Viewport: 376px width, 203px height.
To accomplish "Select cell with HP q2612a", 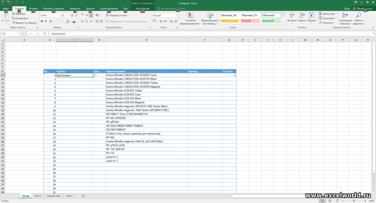I will click(x=146, y=122).
